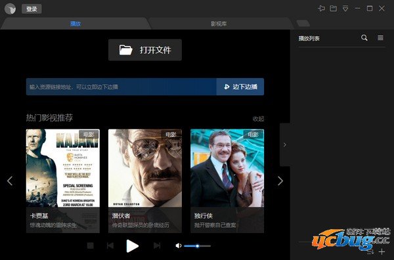Viewport: 394px width, 260px height.
Task: Open the playlist list-menu icon
Action: click(x=380, y=38)
